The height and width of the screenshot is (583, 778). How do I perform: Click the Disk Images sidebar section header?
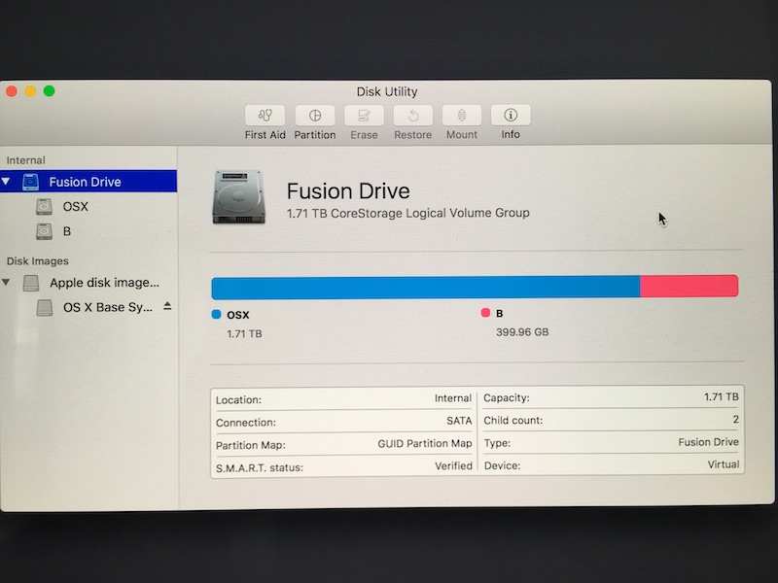pyautogui.click(x=38, y=260)
